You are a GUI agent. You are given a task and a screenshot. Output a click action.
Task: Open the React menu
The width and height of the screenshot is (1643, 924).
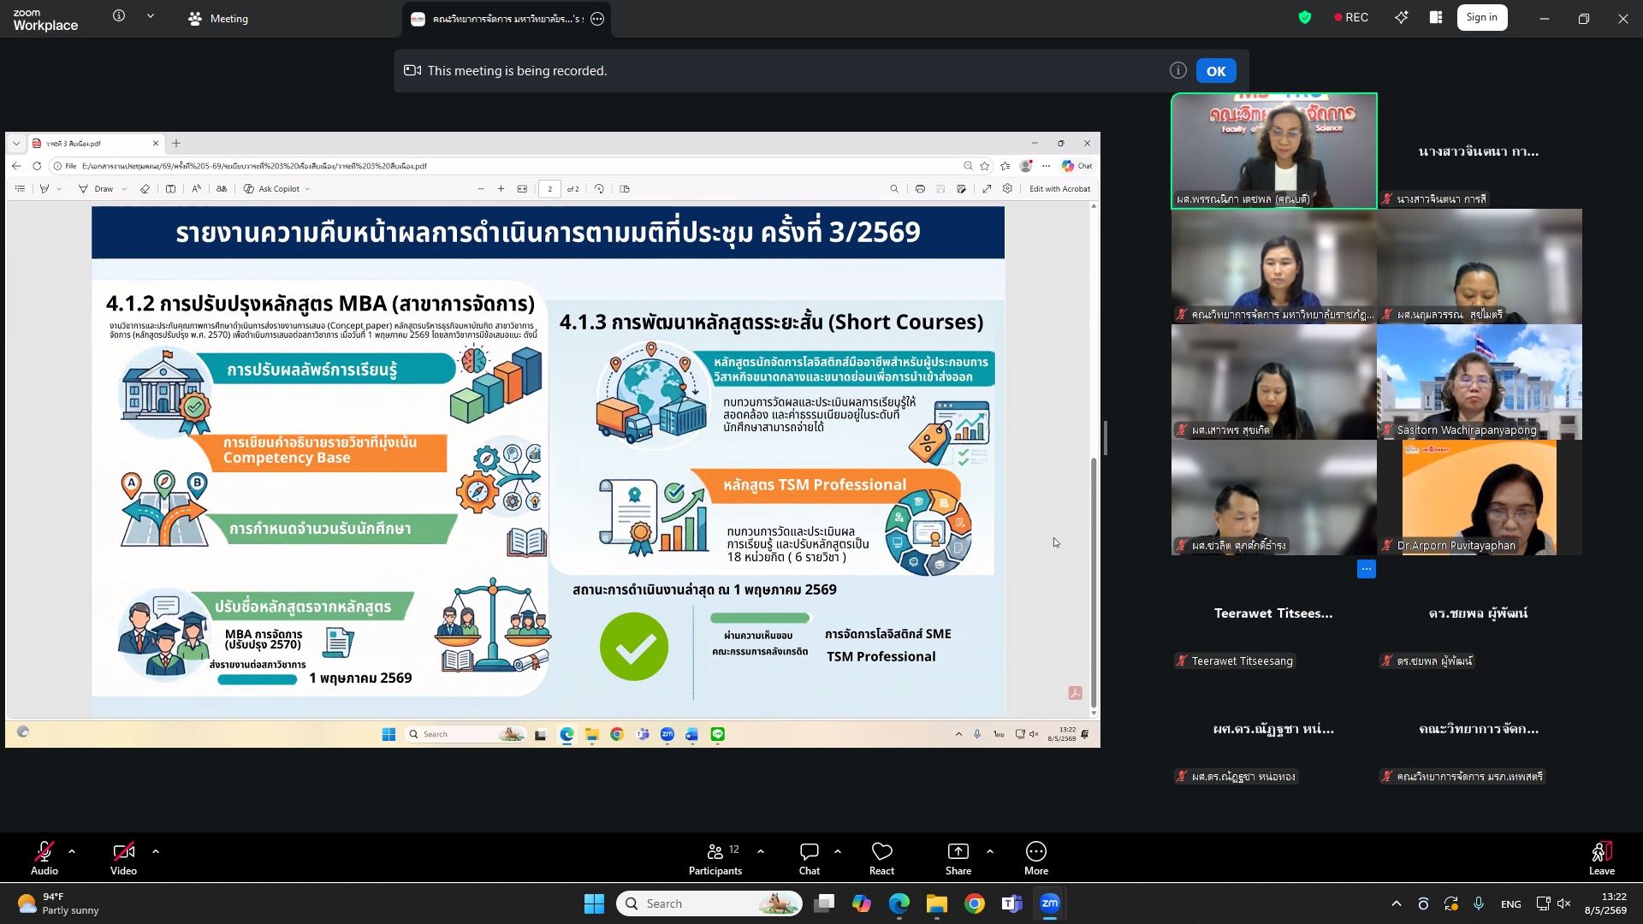click(881, 858)
